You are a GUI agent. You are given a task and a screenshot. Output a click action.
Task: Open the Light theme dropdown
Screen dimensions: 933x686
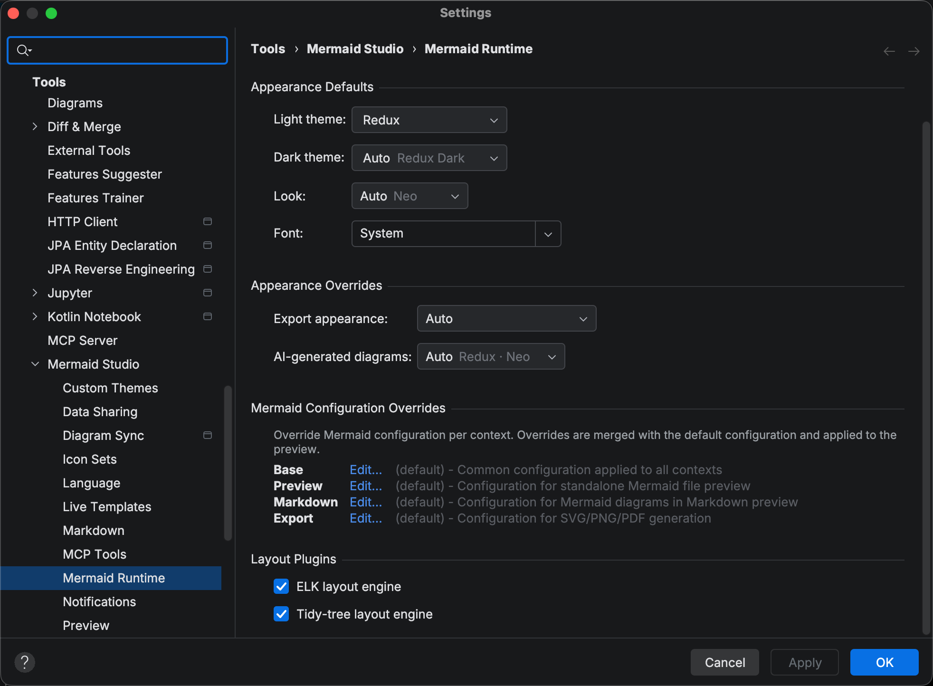(429, 120)
